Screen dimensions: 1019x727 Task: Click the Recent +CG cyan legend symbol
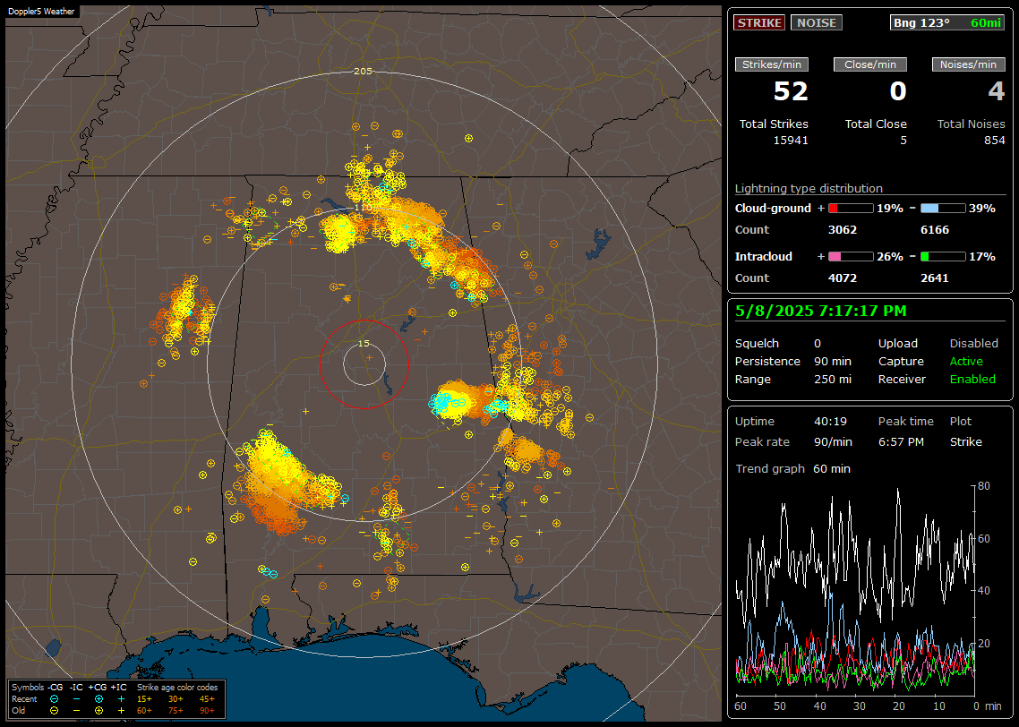[98, 699]
